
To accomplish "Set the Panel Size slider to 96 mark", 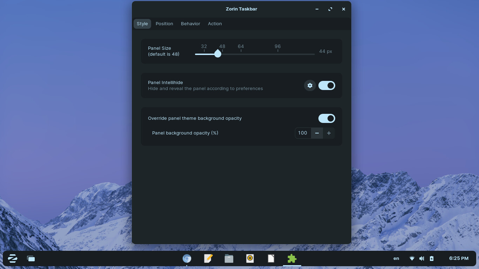I will coord(278,54).
